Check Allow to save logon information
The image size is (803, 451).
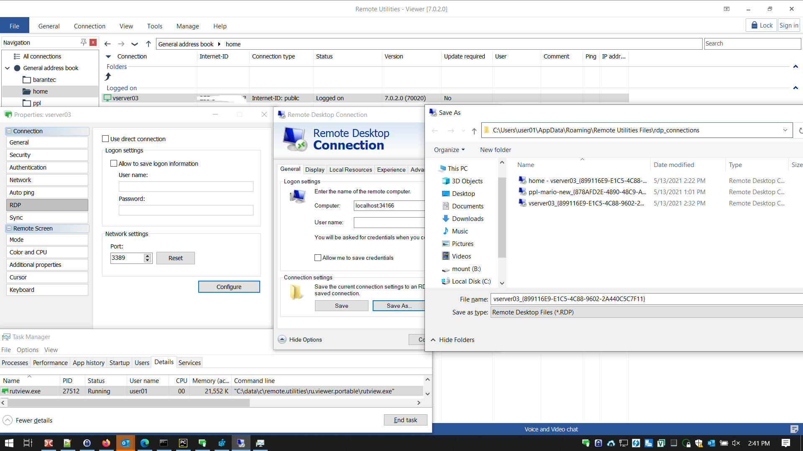tap(114, 163)
